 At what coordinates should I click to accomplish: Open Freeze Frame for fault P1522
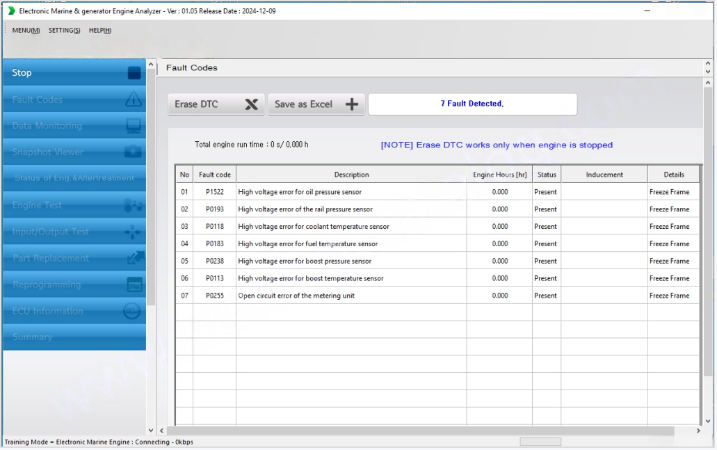(x=669, y=192)
